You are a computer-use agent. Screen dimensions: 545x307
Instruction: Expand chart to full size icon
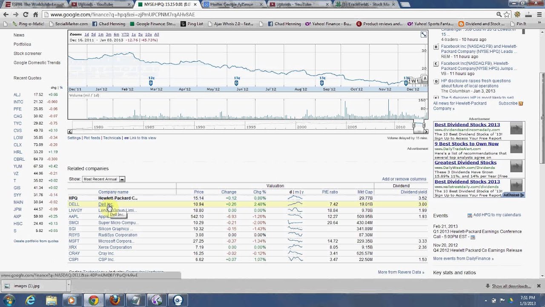pos(424,35)
